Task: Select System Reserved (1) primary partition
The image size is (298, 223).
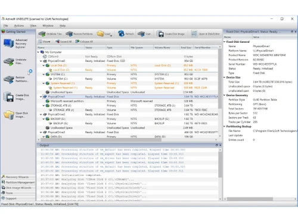Action: point(128,83)
